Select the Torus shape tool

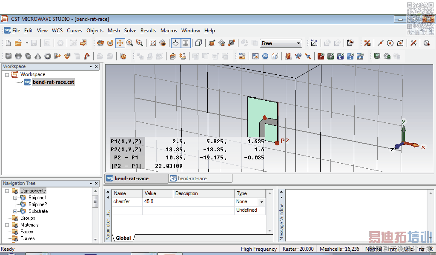47,56
